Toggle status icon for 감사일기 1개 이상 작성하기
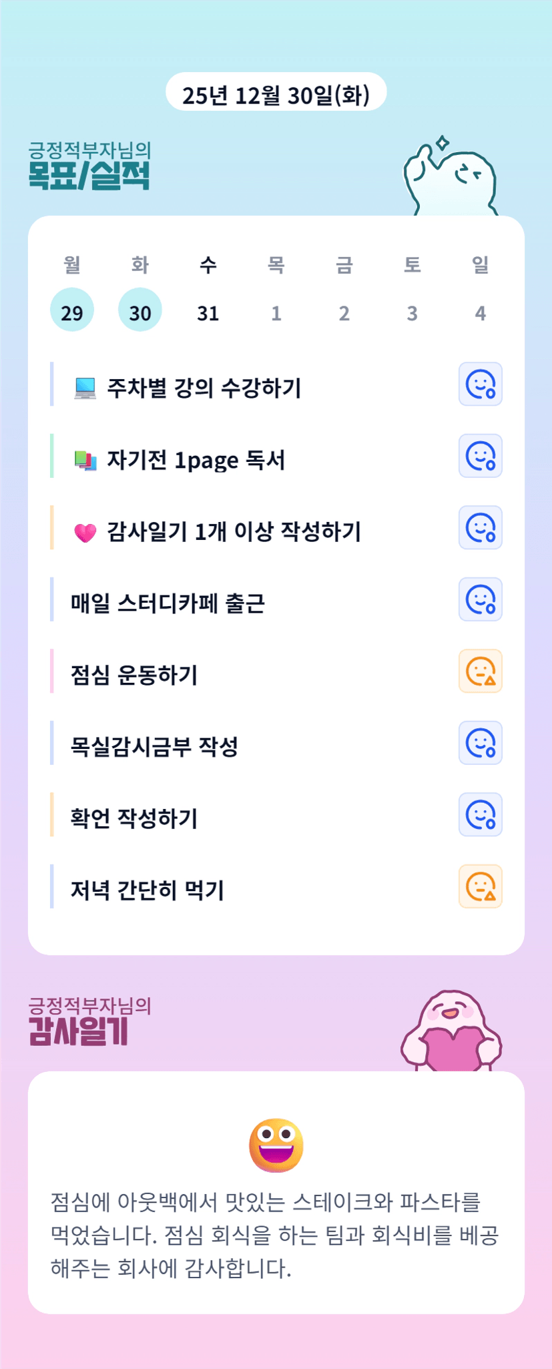552x1369 pixels. [480, 528]
